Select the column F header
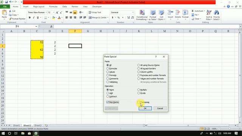The width and height of the screenshot is (242, 136). click(75, 31)
